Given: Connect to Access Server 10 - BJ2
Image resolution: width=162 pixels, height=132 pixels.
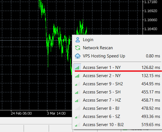Looking at the screenshot, I should [x=117, y=125].
